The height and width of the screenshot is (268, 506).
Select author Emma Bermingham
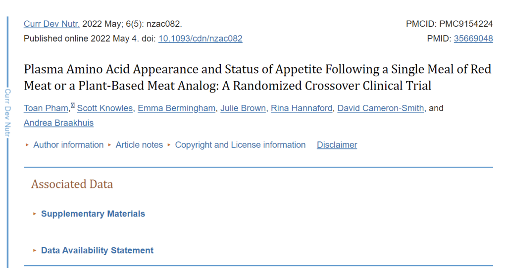pyautogui.click(x=177, y=108)
